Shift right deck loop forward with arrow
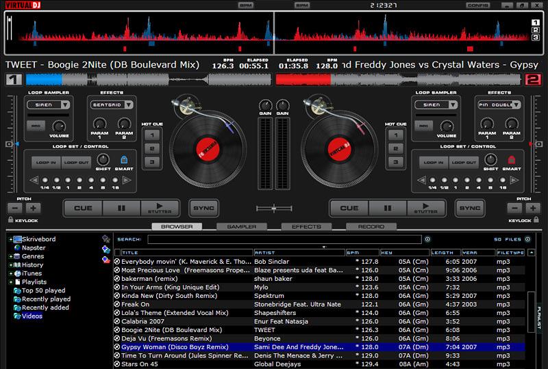This screenshot has height=369, width=548. pos(514,180)
